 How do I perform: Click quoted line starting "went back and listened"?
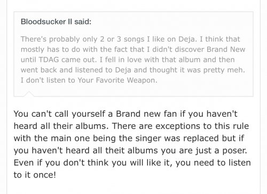point(133,70)
